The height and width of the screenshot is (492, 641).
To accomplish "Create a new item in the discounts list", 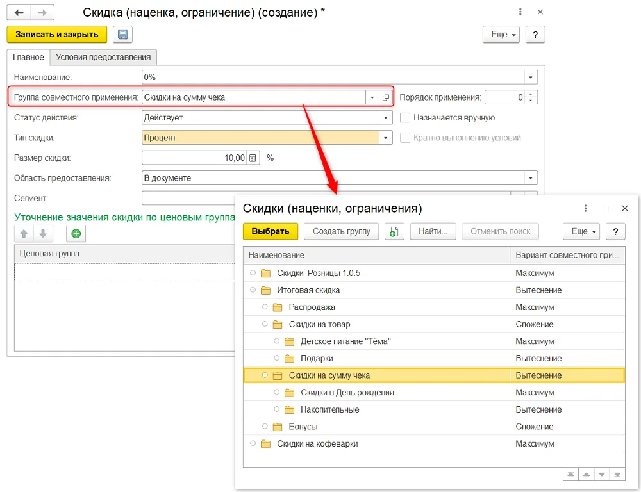I will tap(394, 231).
